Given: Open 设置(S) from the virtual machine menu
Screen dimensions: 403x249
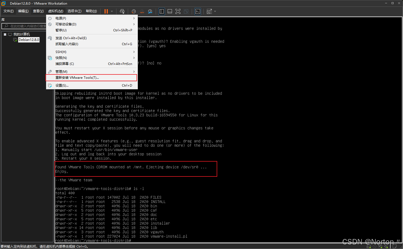Looking at the screenshot, I should (62, 85).
